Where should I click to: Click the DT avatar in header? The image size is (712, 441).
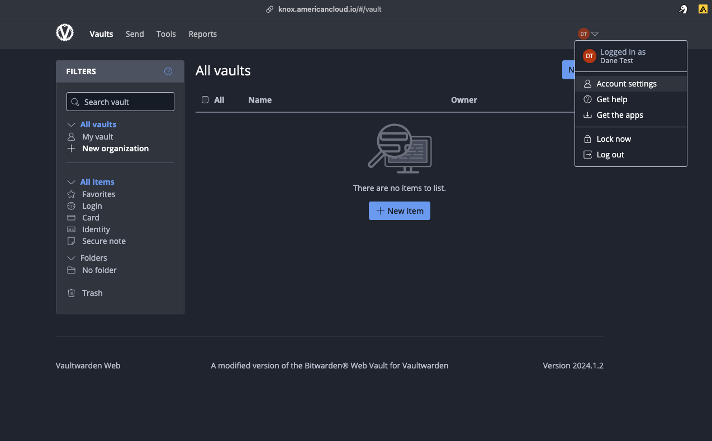[x=583, y=34]
